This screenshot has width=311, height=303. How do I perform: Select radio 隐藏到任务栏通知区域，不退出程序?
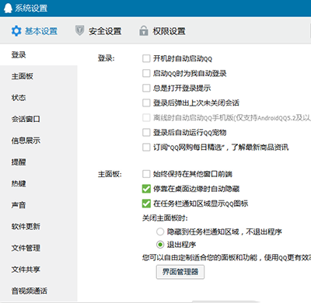pos(160,232)
